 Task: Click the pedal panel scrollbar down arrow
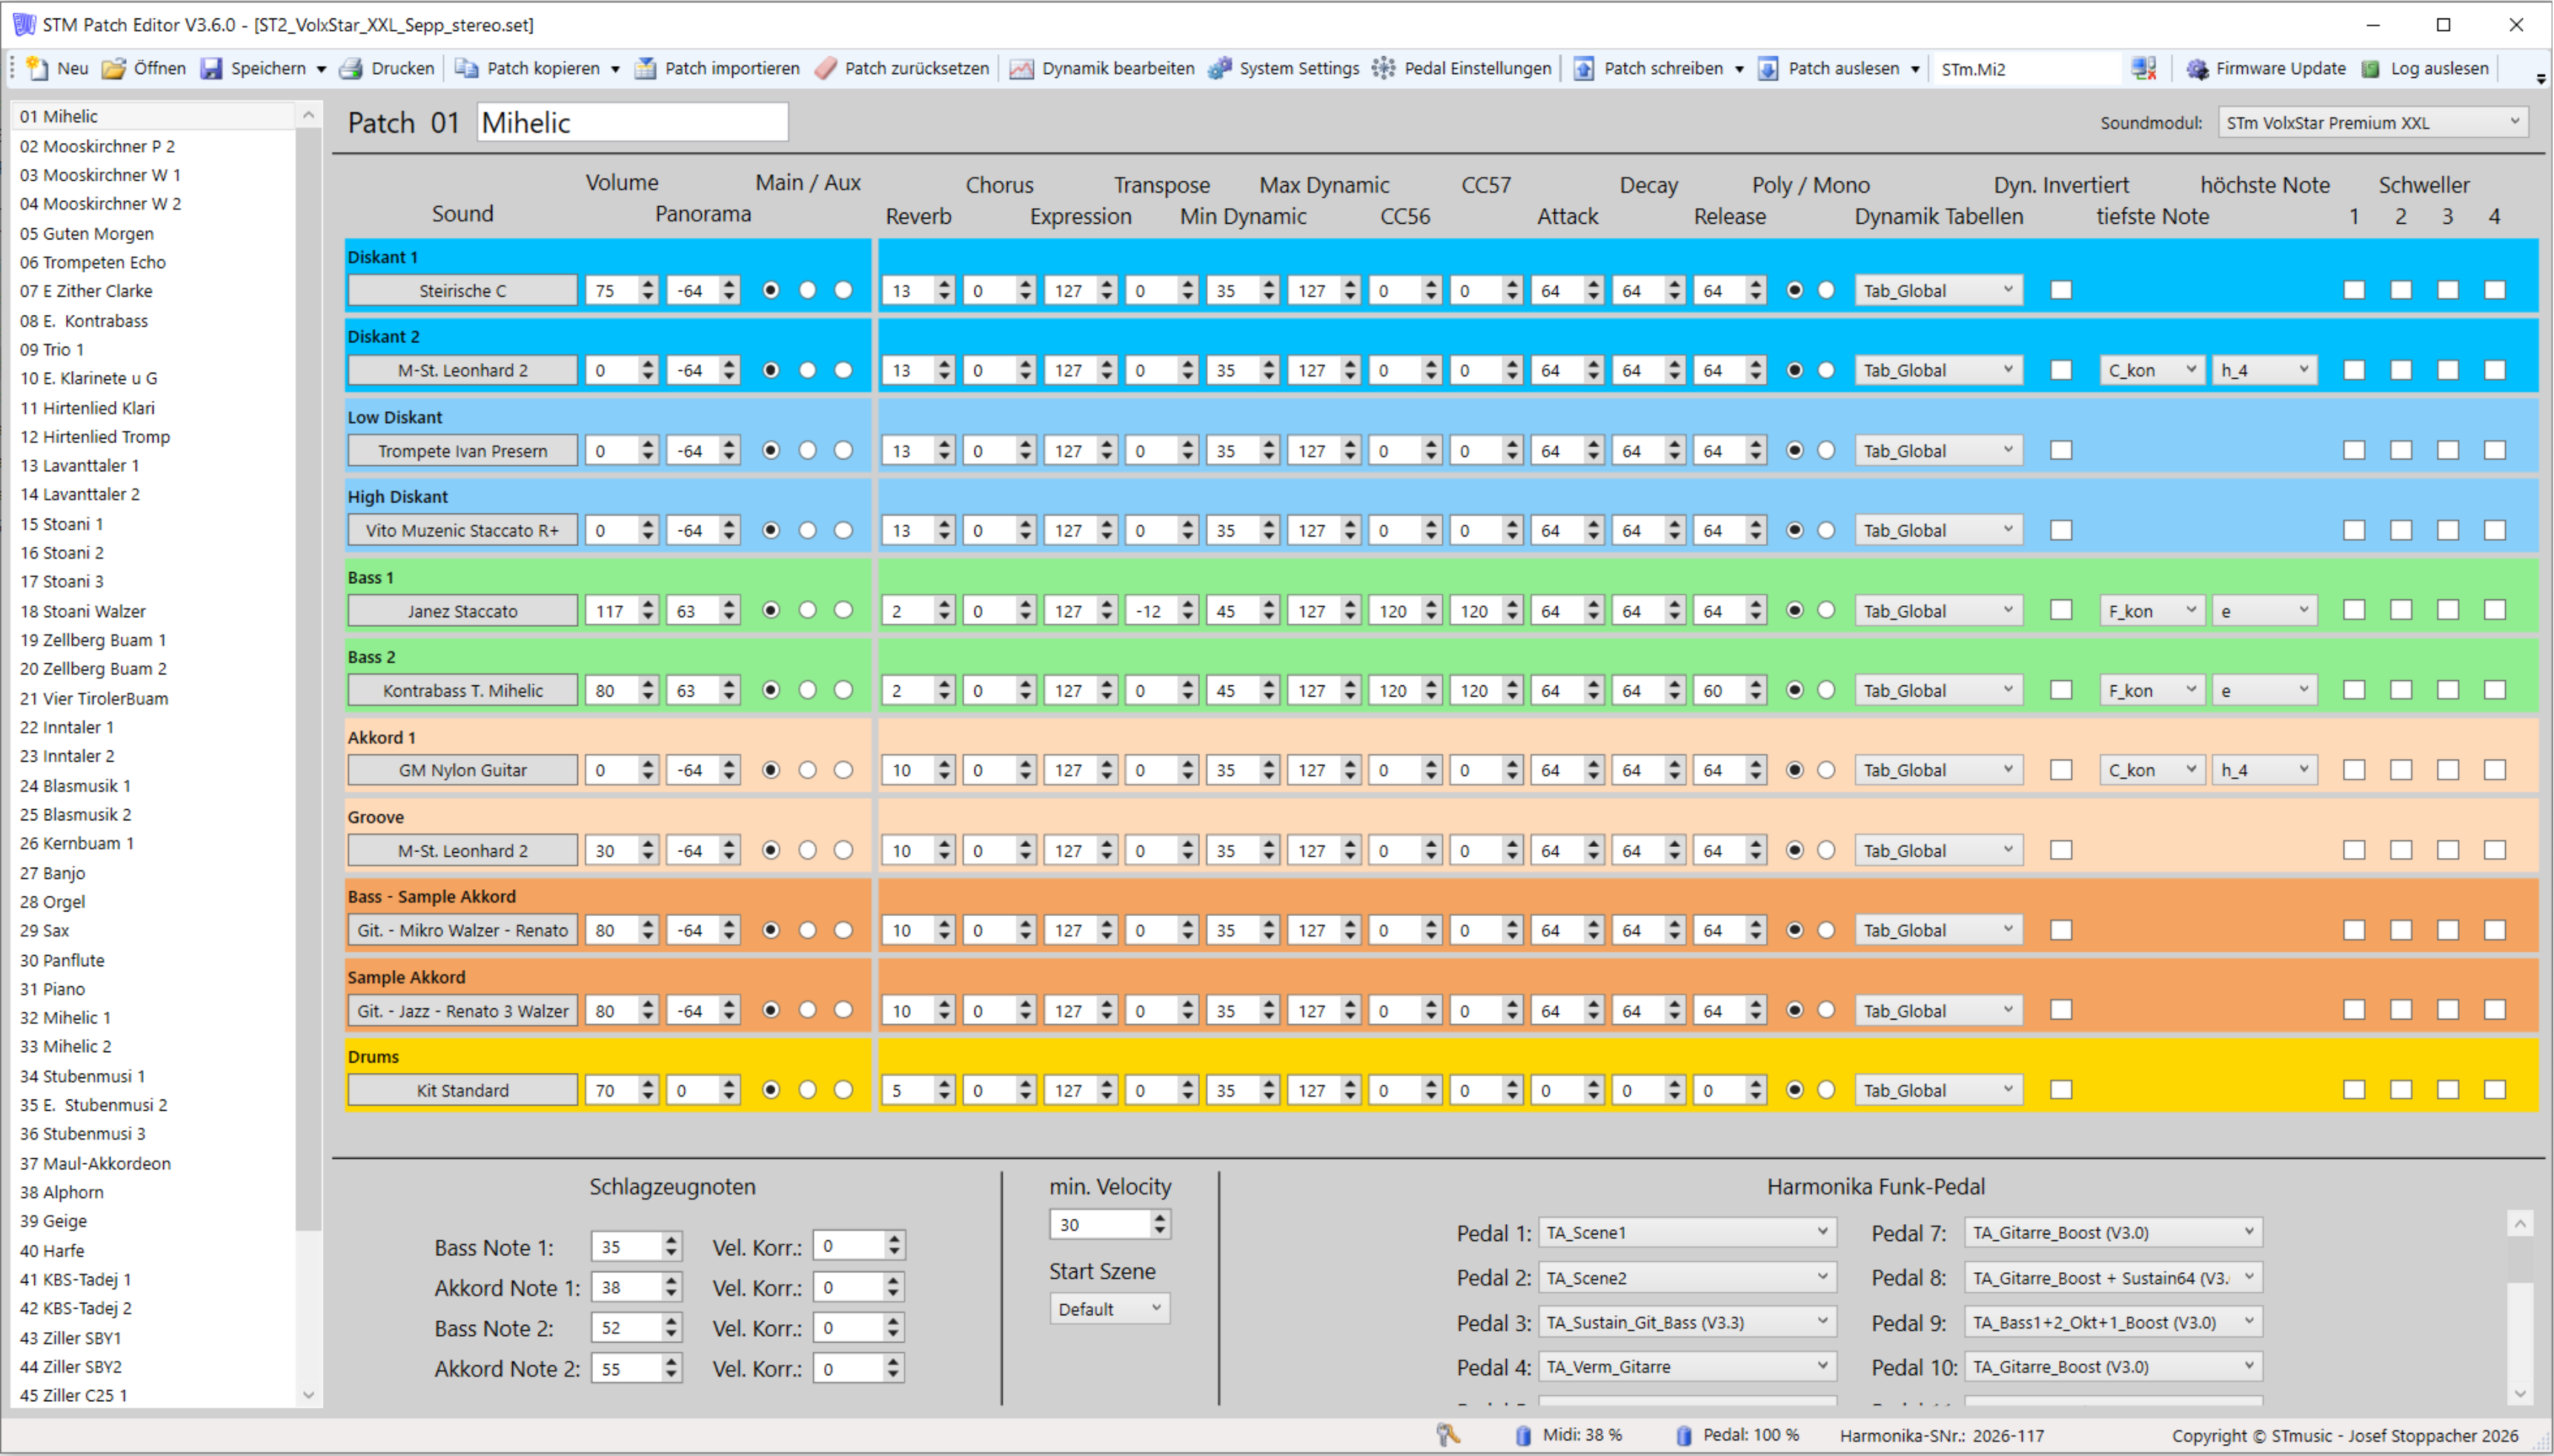click(x=2520, y=1393)
